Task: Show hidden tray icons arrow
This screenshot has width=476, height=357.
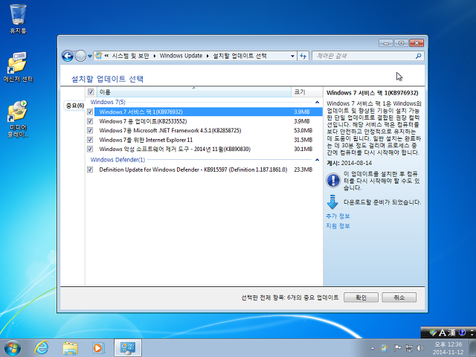Action: pos(373,349)
